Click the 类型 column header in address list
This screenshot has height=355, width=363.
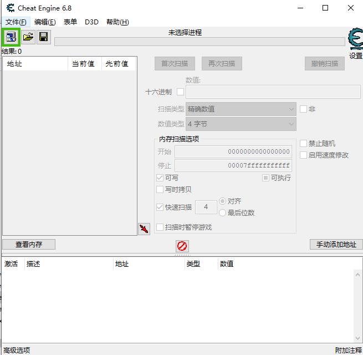[201, 264]
